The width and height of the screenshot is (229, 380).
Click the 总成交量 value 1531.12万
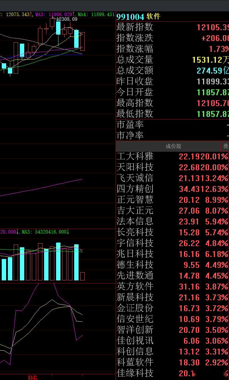point(211,60)
